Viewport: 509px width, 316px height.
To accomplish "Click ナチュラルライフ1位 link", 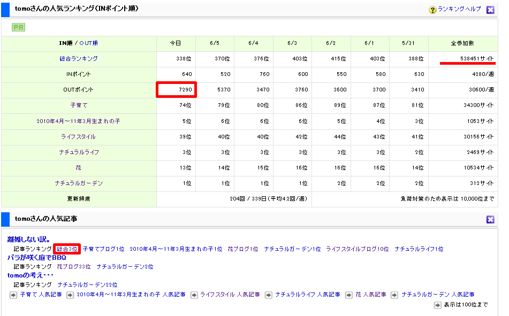I will point(419,249).
